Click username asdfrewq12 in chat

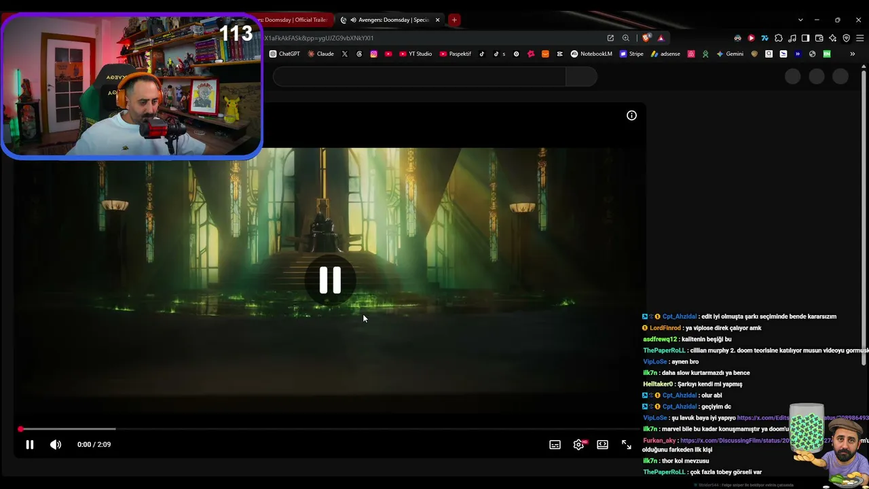[x=660, y=339]
